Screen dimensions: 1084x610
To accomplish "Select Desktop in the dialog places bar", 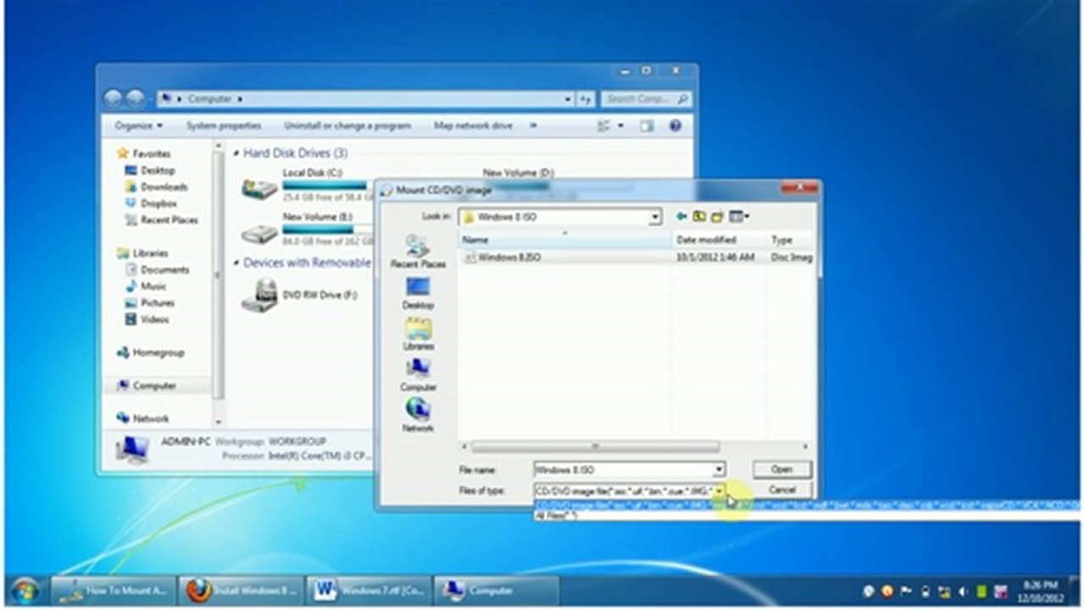I will (x=418, y=293).
